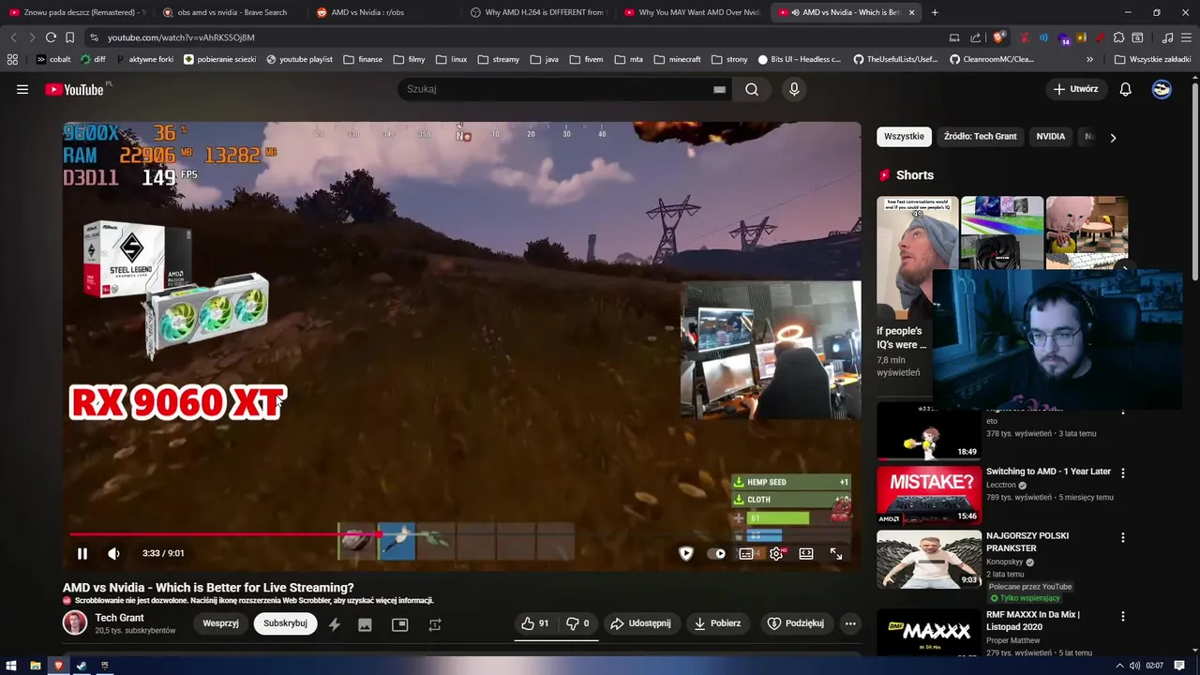Enter fullscreen mode
The height and width of the screenshot is (675, 1200).
[x=836, y=554]
